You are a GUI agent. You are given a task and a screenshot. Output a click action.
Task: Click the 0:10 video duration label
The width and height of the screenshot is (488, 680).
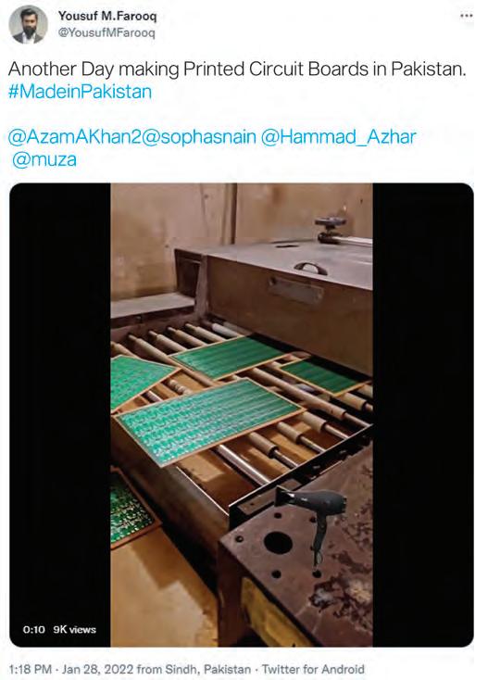click(x=34, y=629)
